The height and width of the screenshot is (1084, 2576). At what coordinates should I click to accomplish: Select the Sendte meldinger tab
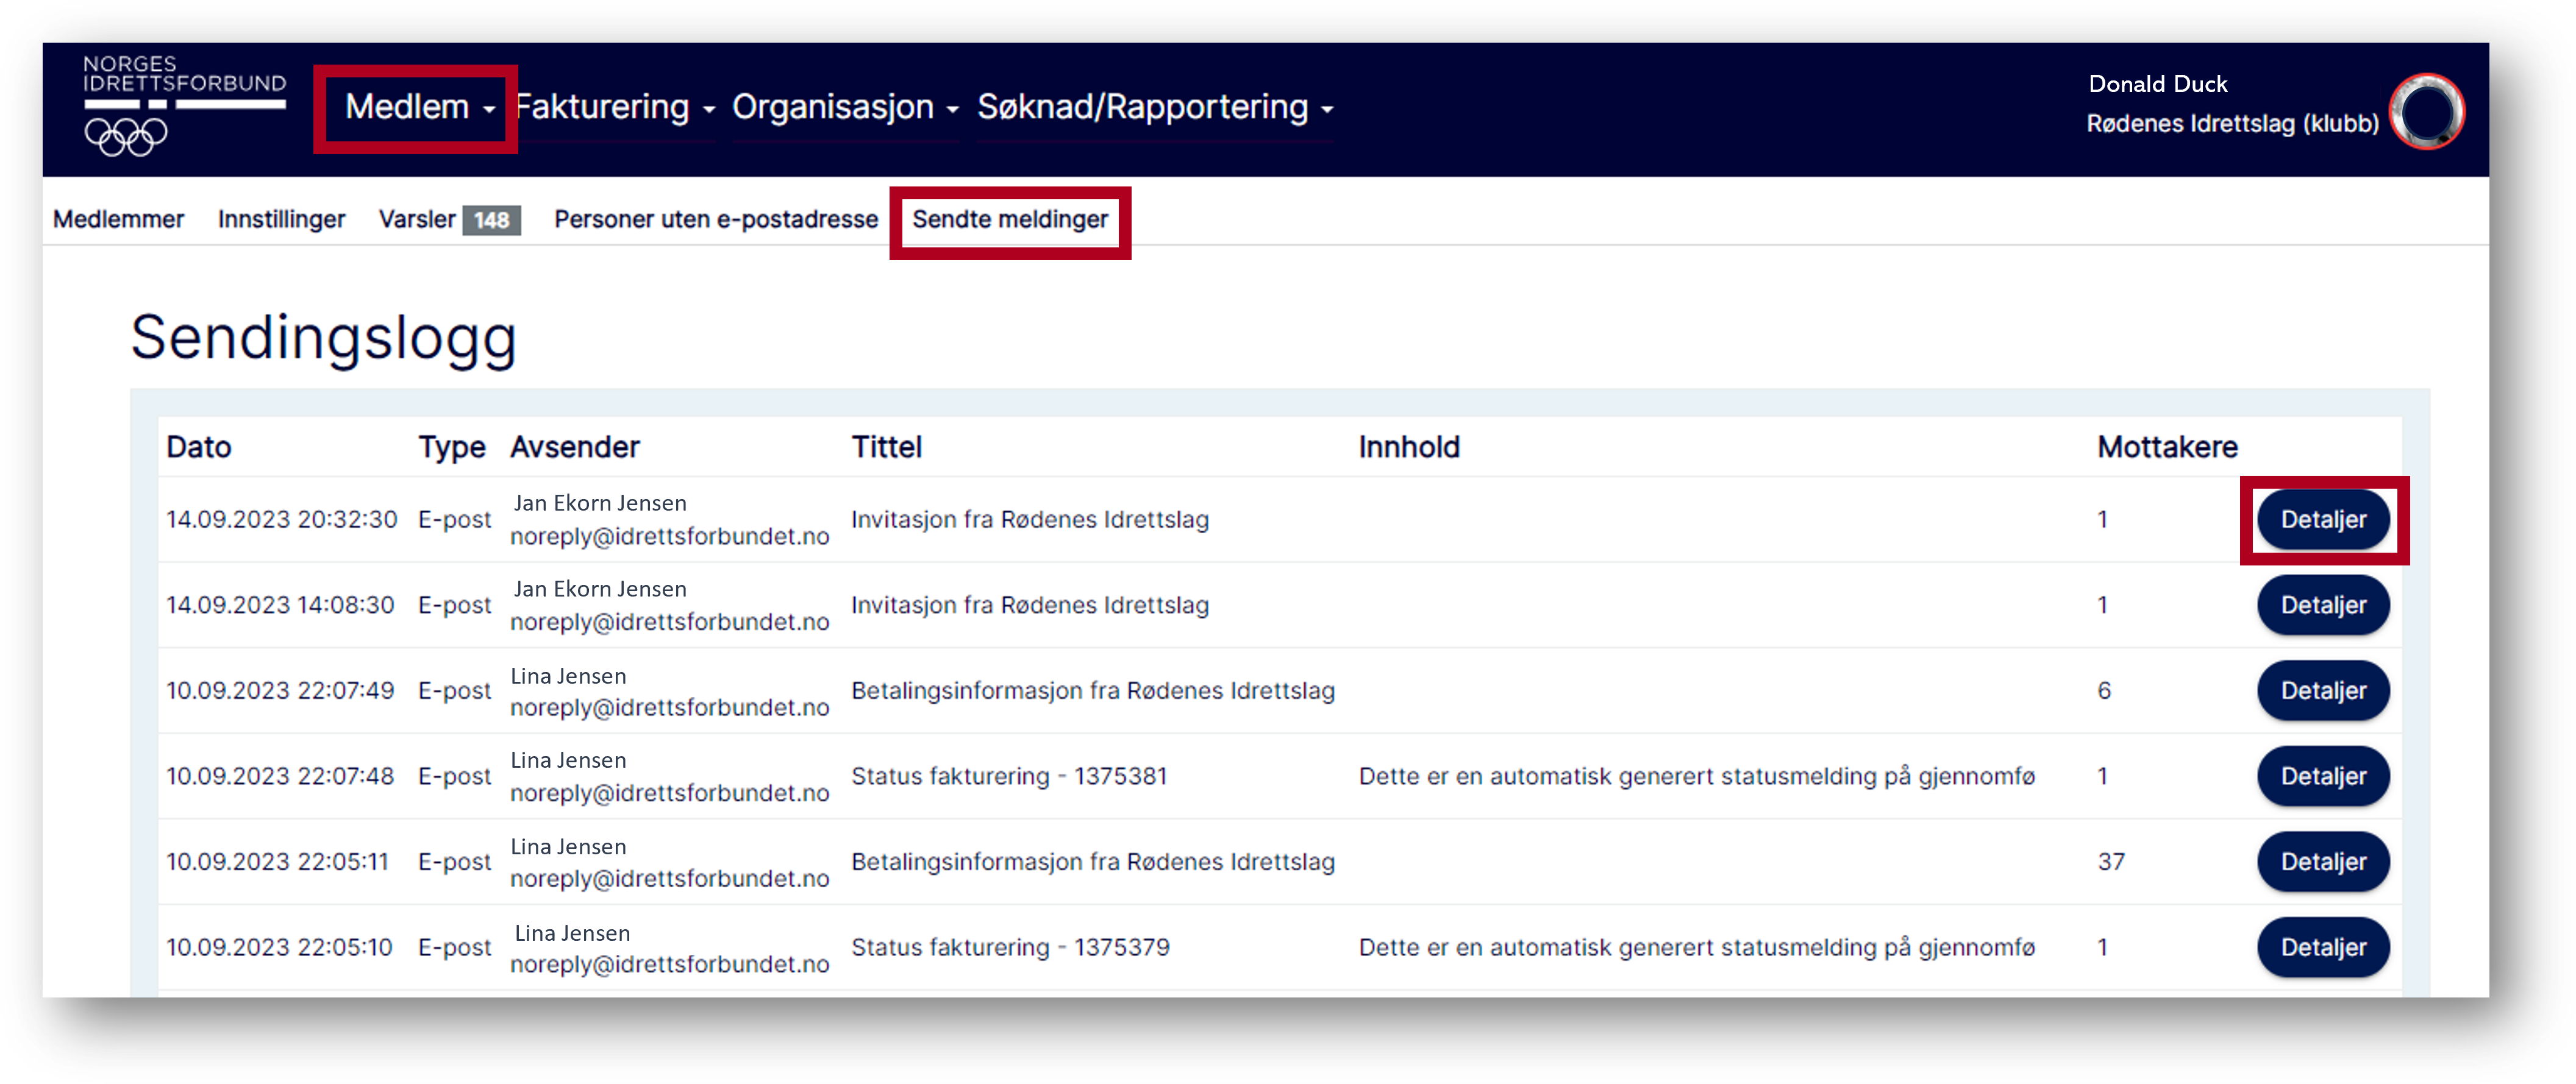pos(1010,219)
